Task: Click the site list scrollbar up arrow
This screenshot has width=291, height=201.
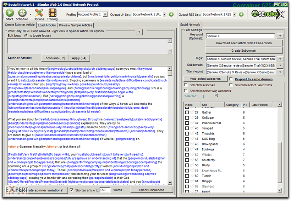Action: point(280,105)
